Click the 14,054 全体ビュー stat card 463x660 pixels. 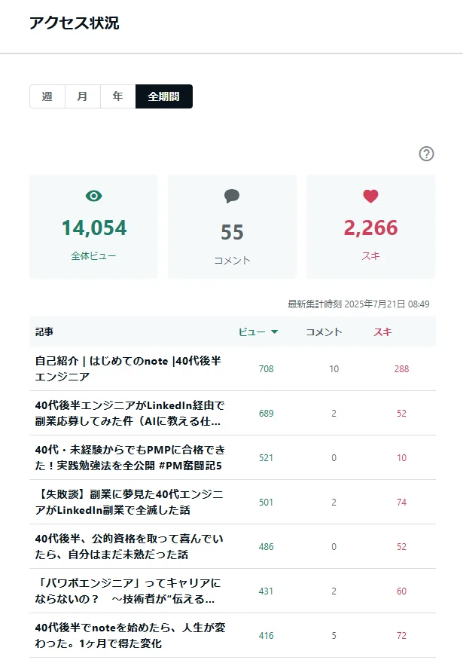coord(94,227)
